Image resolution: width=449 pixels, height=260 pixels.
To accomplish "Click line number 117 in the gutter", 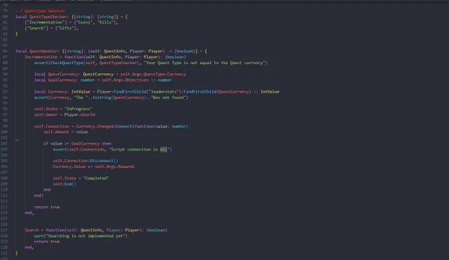I will pyautogui.click(x=5, y=230).
